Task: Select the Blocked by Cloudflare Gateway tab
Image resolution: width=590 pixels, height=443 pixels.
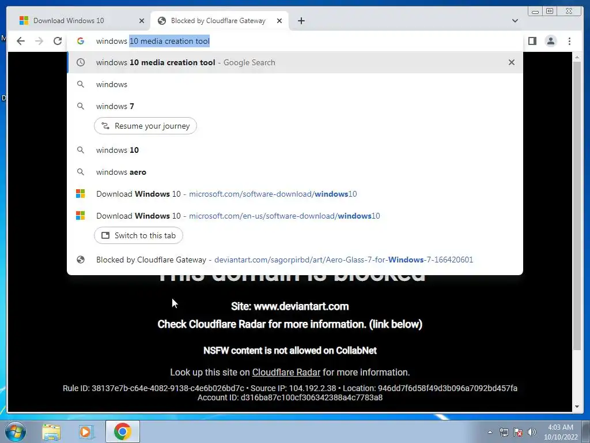Action: pos(220,21)
